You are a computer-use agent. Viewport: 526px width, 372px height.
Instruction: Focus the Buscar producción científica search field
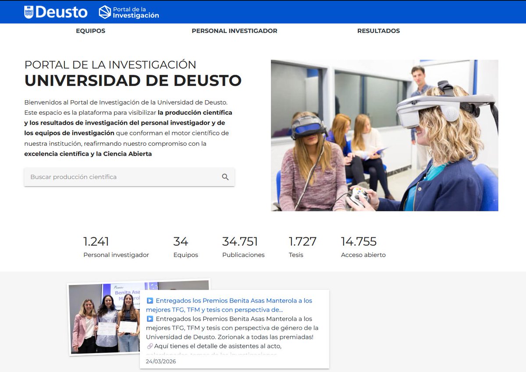129,177
